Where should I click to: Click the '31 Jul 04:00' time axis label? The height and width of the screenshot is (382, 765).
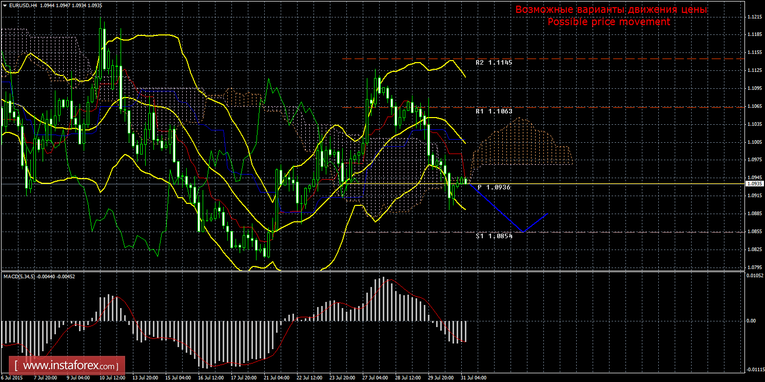(x=473, y=378)
